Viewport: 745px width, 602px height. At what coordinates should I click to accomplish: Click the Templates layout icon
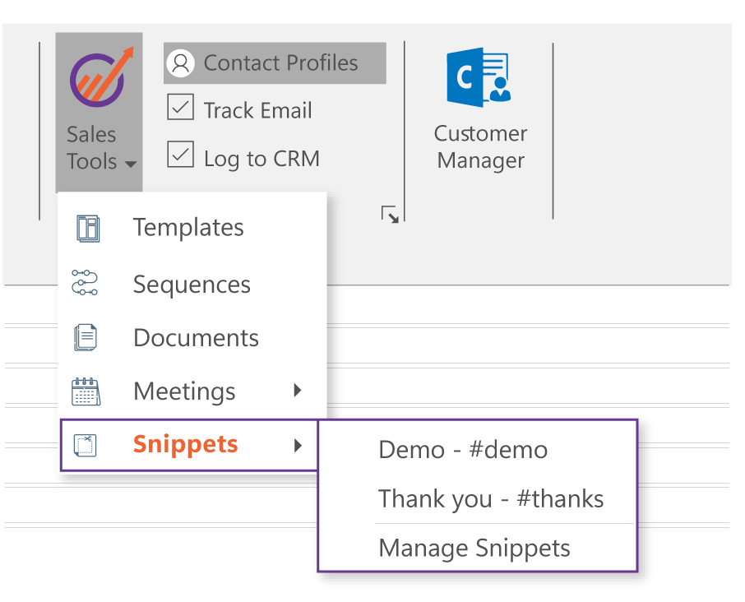[87, 228]
